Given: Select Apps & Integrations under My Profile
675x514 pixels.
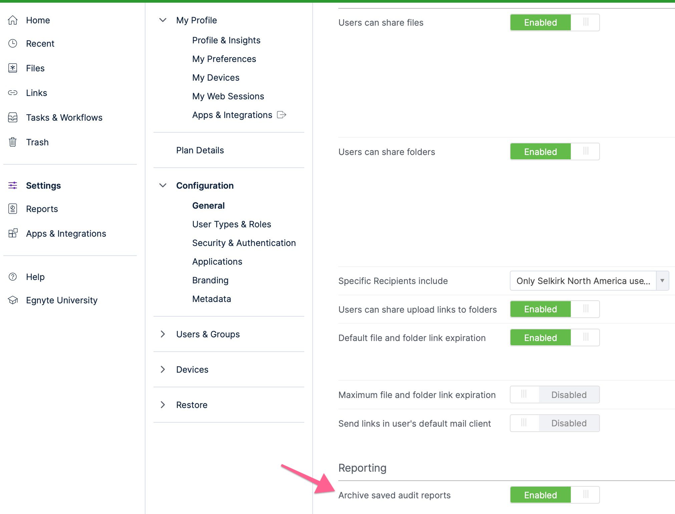Looking at the screenshot, I should tap(232, 115).
